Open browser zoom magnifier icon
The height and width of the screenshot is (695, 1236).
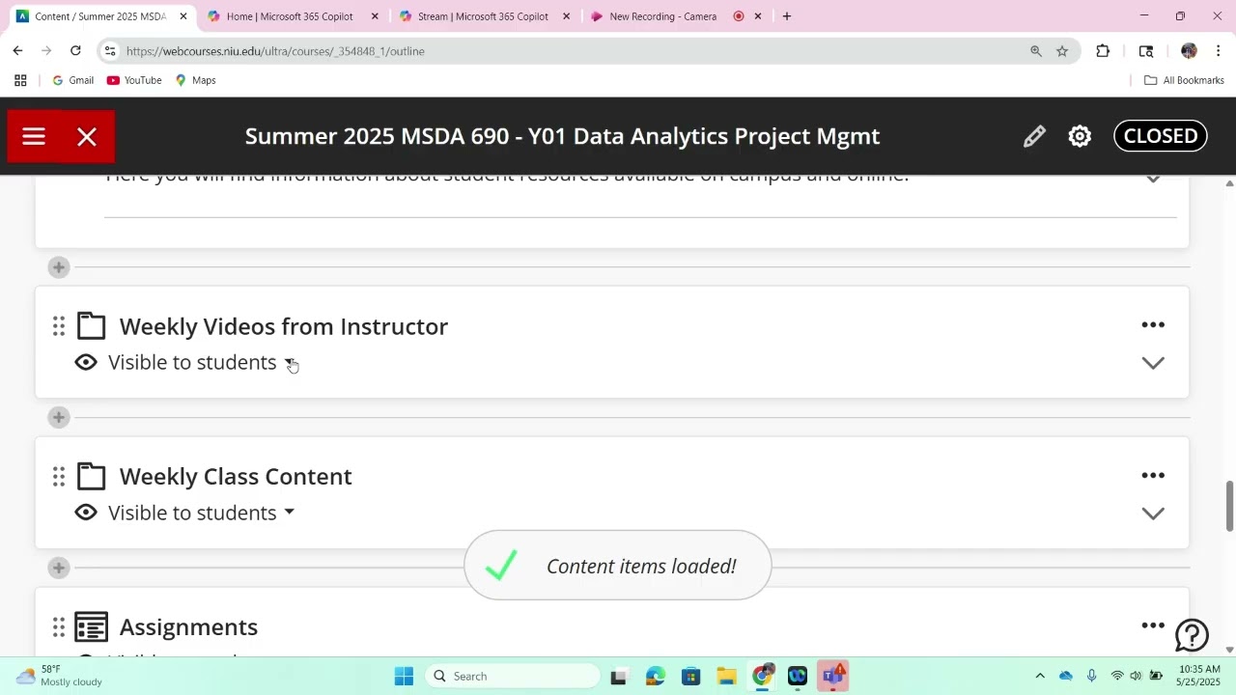1036,51
